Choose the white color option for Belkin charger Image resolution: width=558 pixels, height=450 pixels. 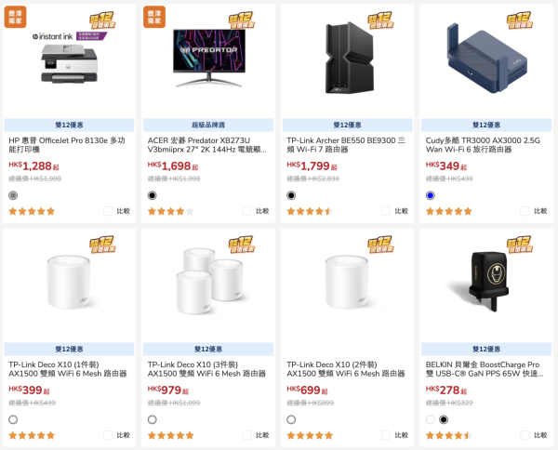point(431,419)
